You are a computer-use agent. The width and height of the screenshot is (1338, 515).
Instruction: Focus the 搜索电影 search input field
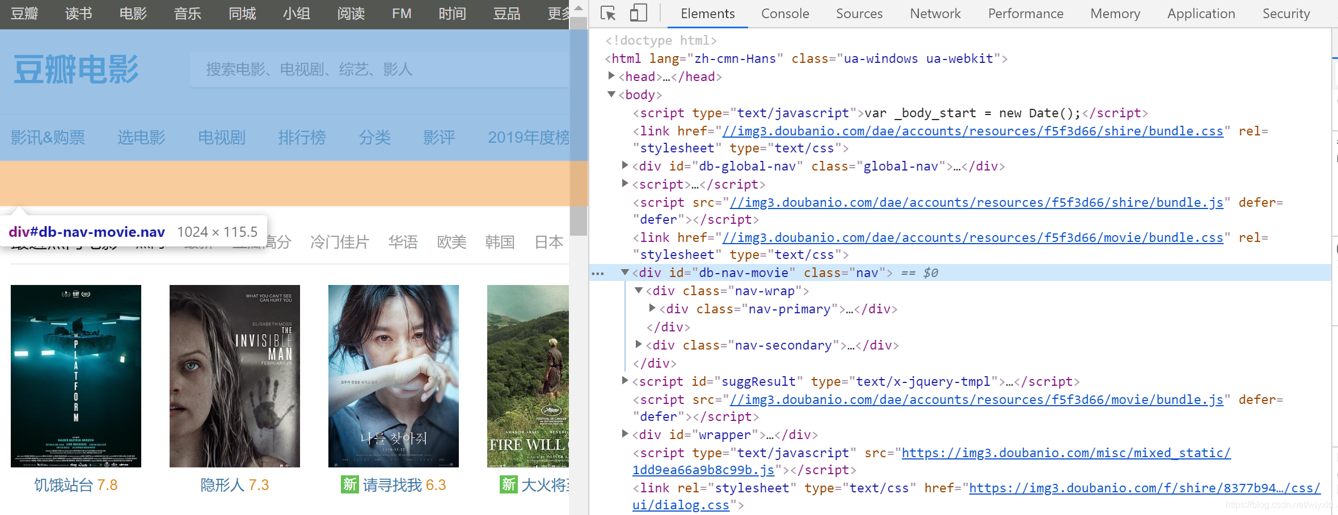(379, 70)
